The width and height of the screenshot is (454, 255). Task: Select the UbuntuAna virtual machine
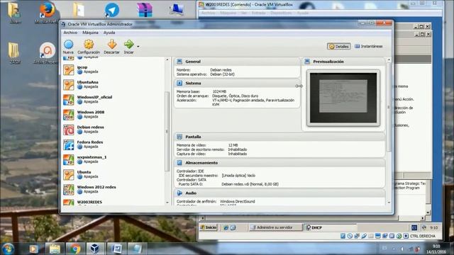[x=113, y=85]
